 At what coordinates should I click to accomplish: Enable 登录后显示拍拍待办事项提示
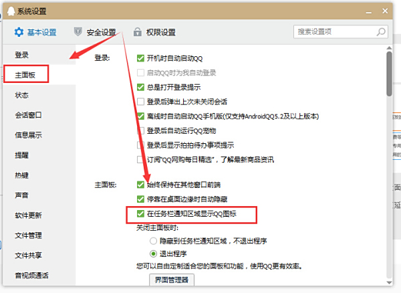[x=140, y=145]
